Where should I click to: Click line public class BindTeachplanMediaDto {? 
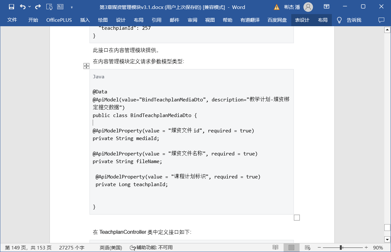pyautogui.click(x=145, y=115)
